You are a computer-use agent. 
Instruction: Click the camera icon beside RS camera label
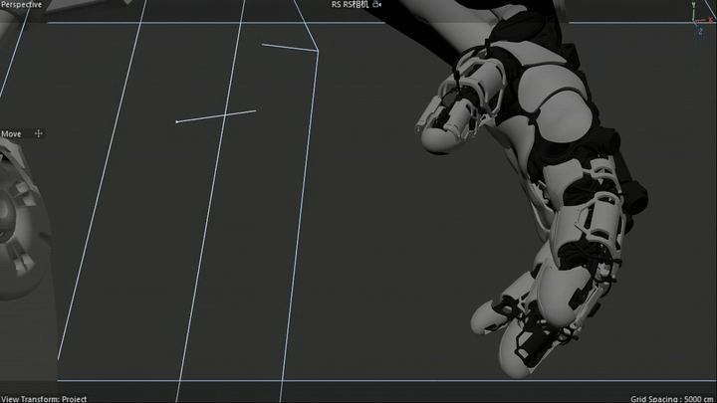click(376, 5)
